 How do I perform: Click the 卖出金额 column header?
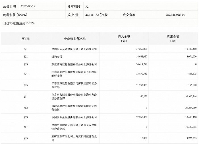coord(173,39)
